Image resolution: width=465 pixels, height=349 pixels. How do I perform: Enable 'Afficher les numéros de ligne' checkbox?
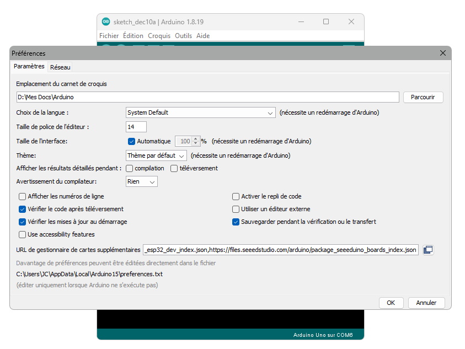pos(23,196)
